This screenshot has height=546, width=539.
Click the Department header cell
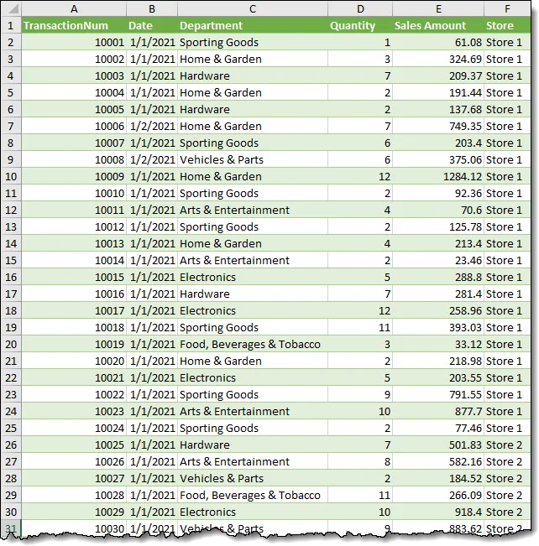pos(252,26)
